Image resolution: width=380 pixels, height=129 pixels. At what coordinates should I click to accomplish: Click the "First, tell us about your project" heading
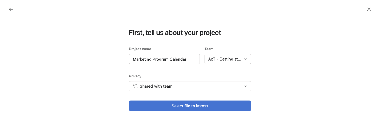click(175, 33)
